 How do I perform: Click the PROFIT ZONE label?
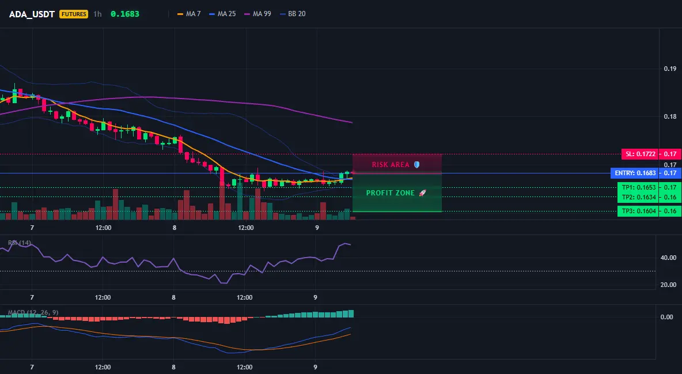(391, 193)
